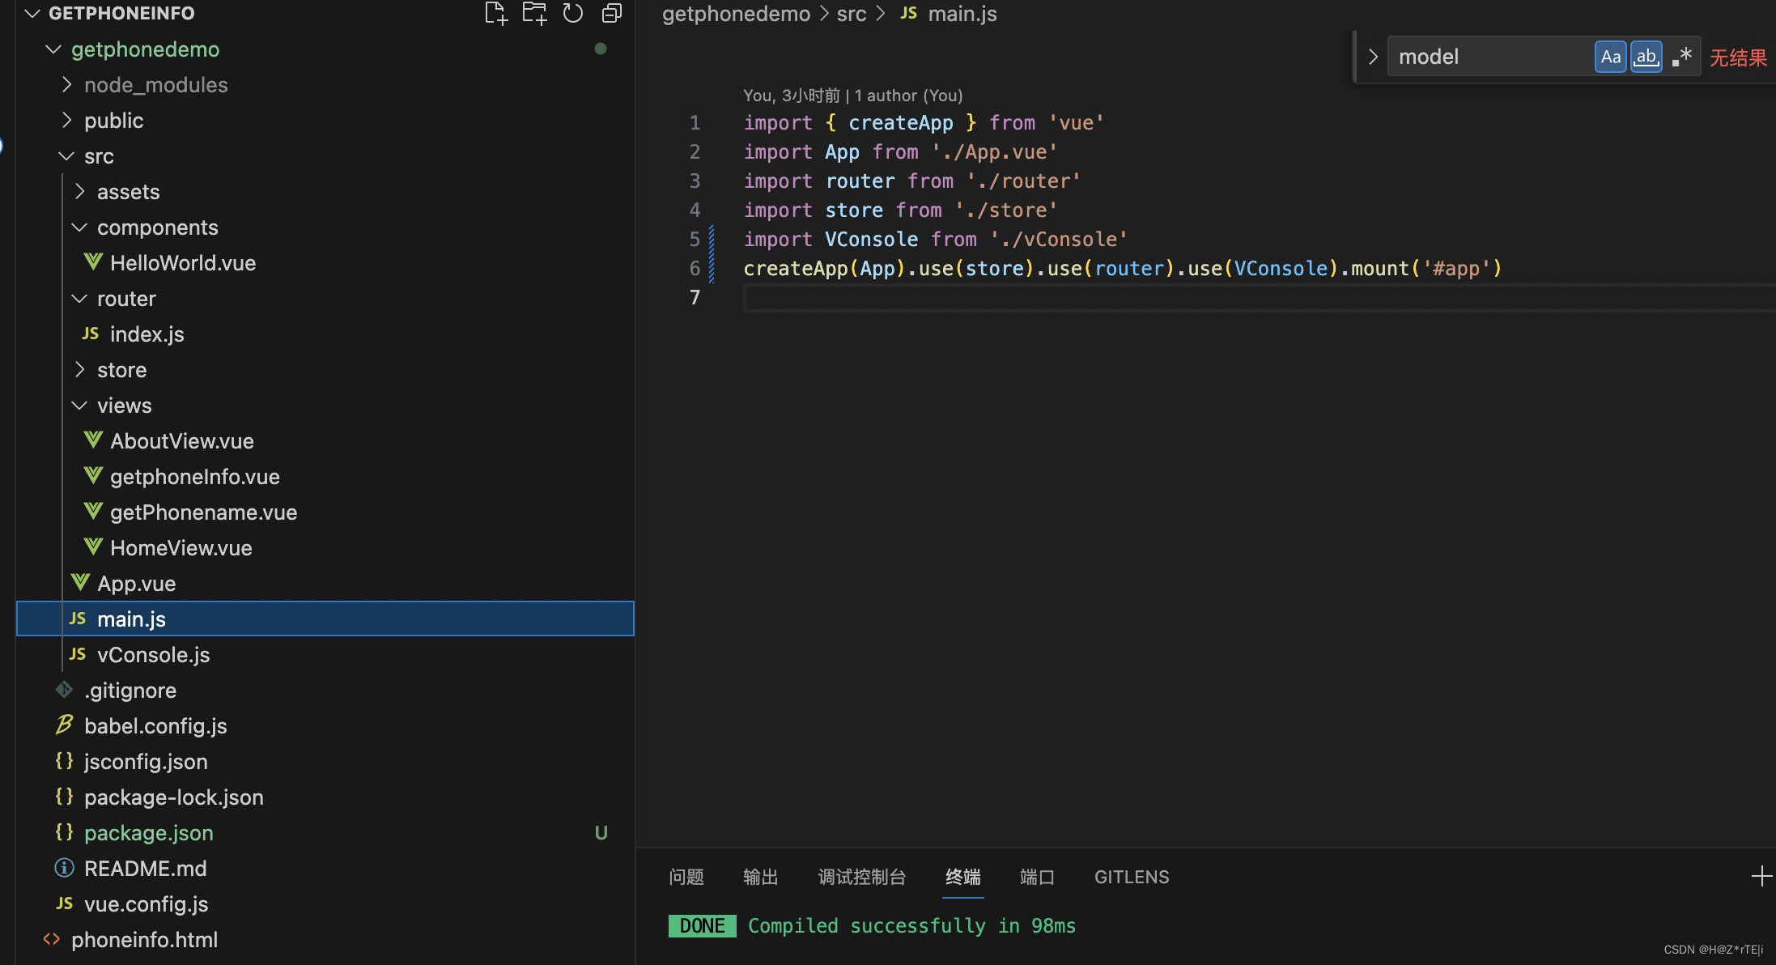
Task: Collapse the getphonedemo folder
Action: point(53,49)
